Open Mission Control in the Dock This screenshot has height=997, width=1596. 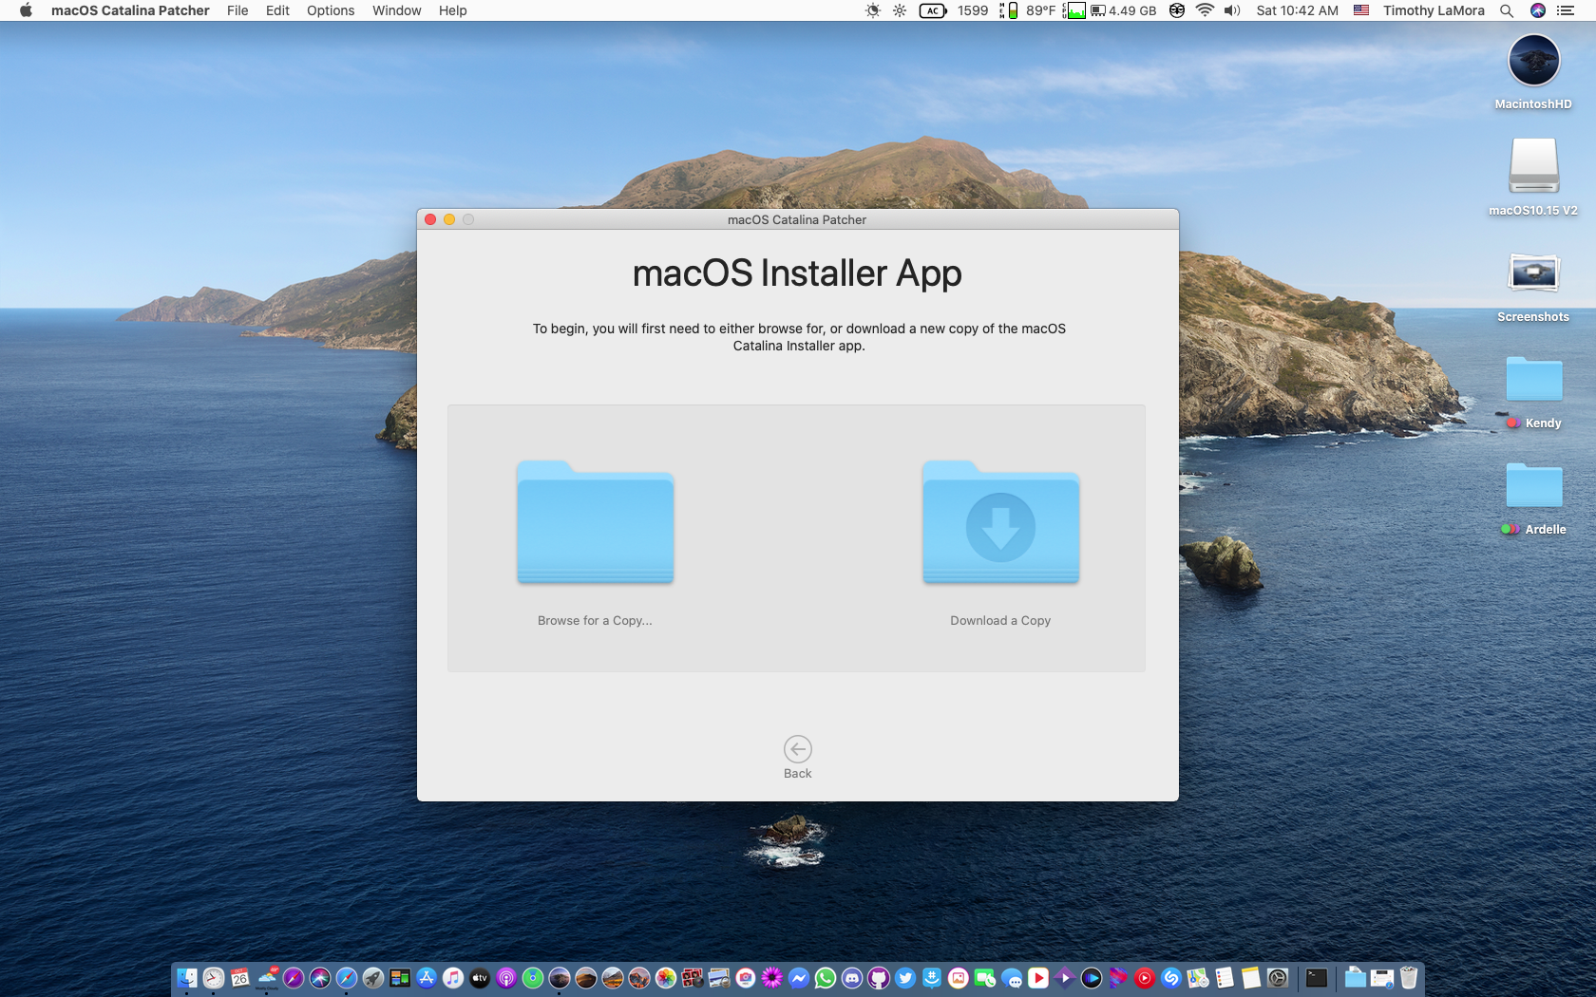point(400,977)
